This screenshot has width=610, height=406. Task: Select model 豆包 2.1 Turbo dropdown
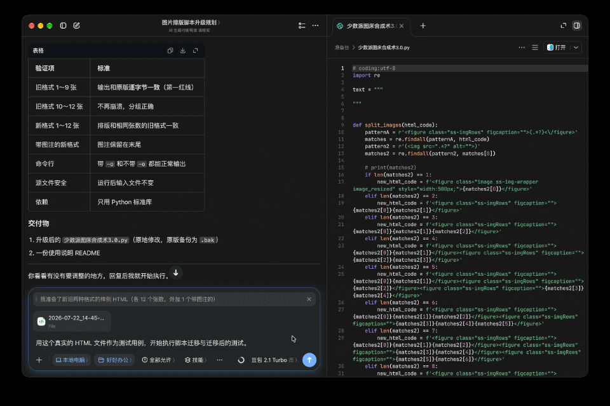[x=274, y=360]
